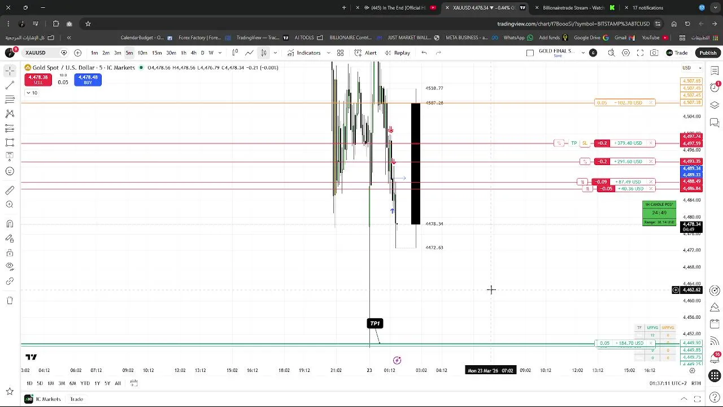Select the 15m timeframe
This screenshot has height=407, width=723.
(157, 53)
